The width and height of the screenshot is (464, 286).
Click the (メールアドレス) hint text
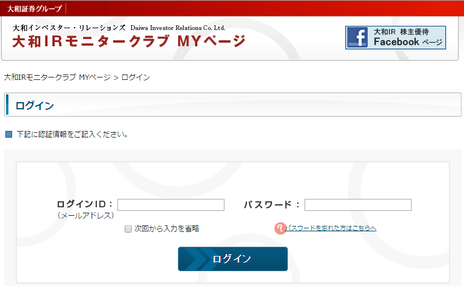86,215
